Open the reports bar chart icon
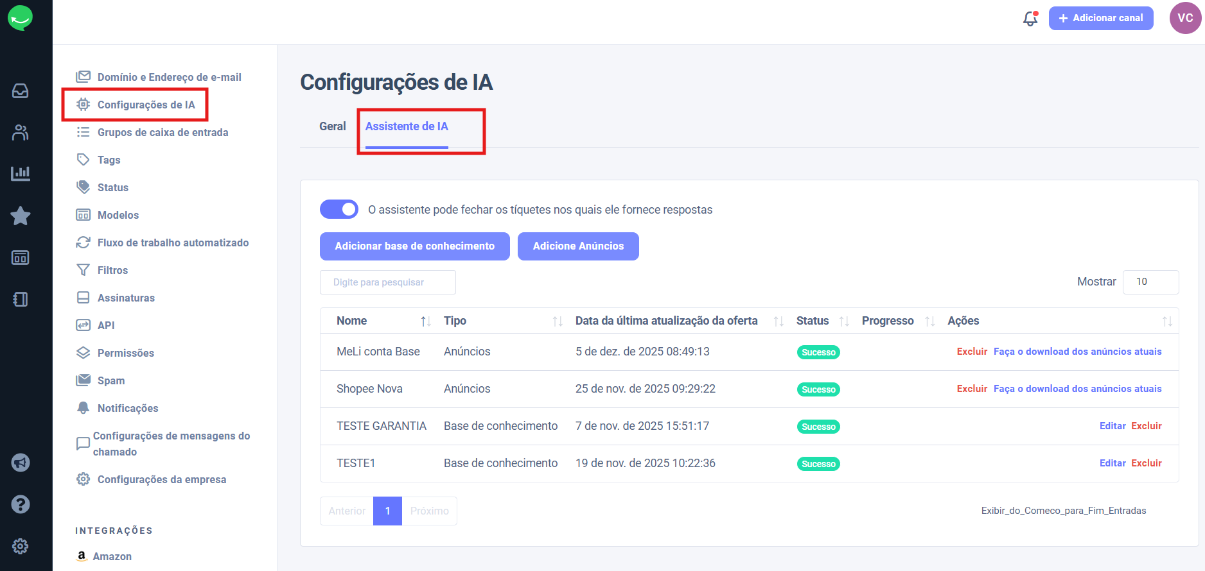This screenshot has height=571, width=1205. coord(20,174)
